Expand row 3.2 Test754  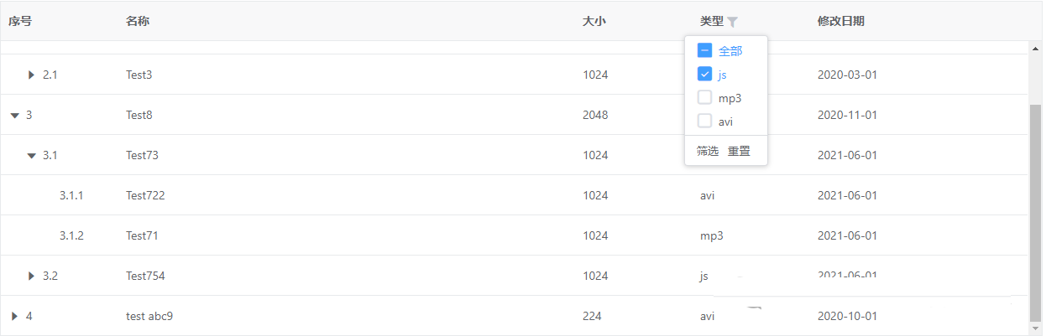(32, 276)
